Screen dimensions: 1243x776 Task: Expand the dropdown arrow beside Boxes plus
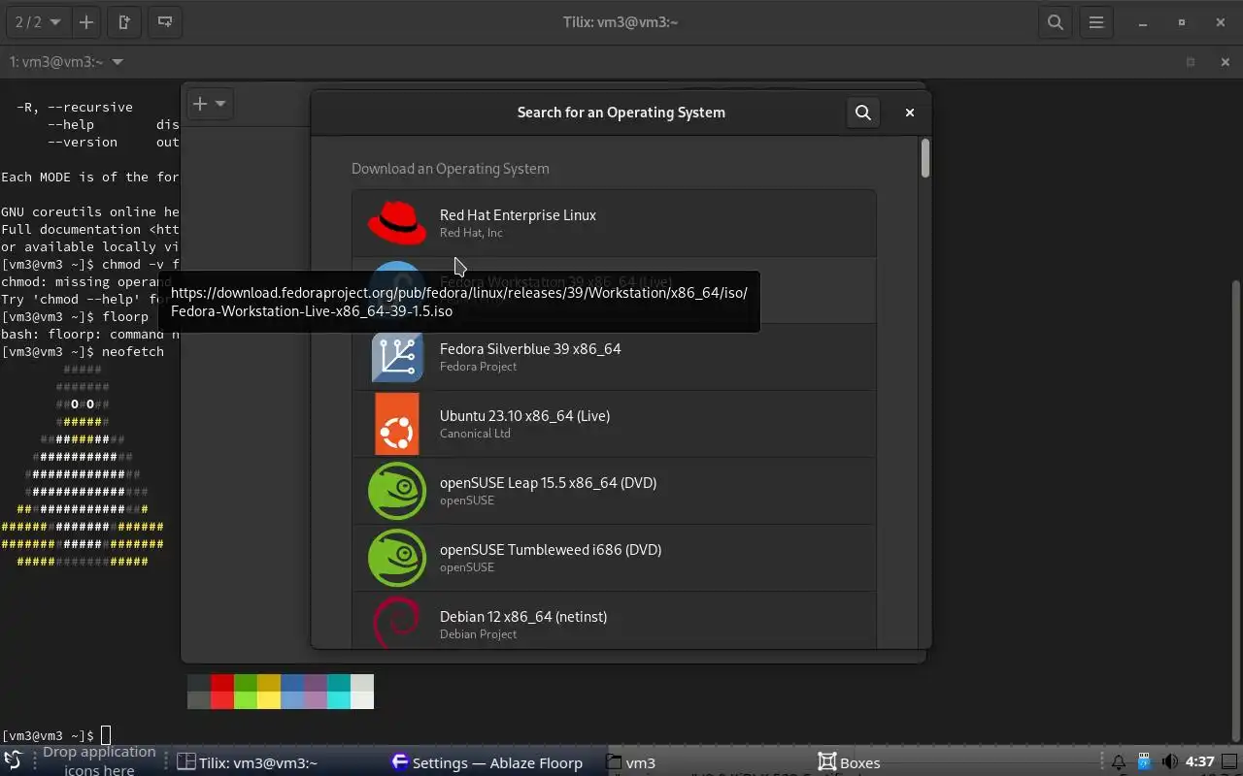click(x=220, y=104)
